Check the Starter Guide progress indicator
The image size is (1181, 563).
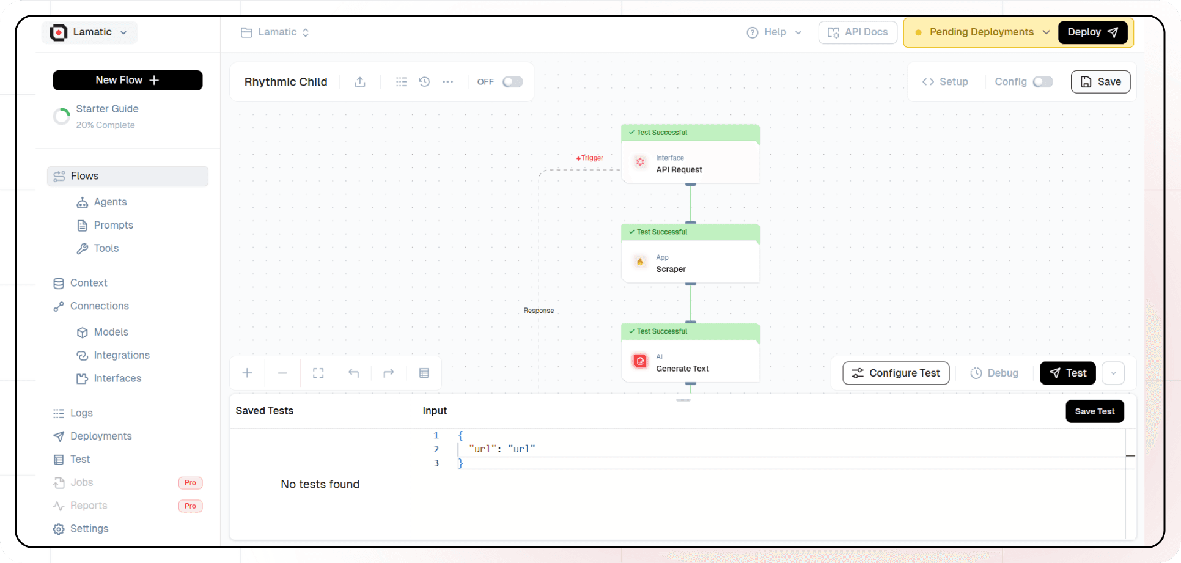(61, 116)
